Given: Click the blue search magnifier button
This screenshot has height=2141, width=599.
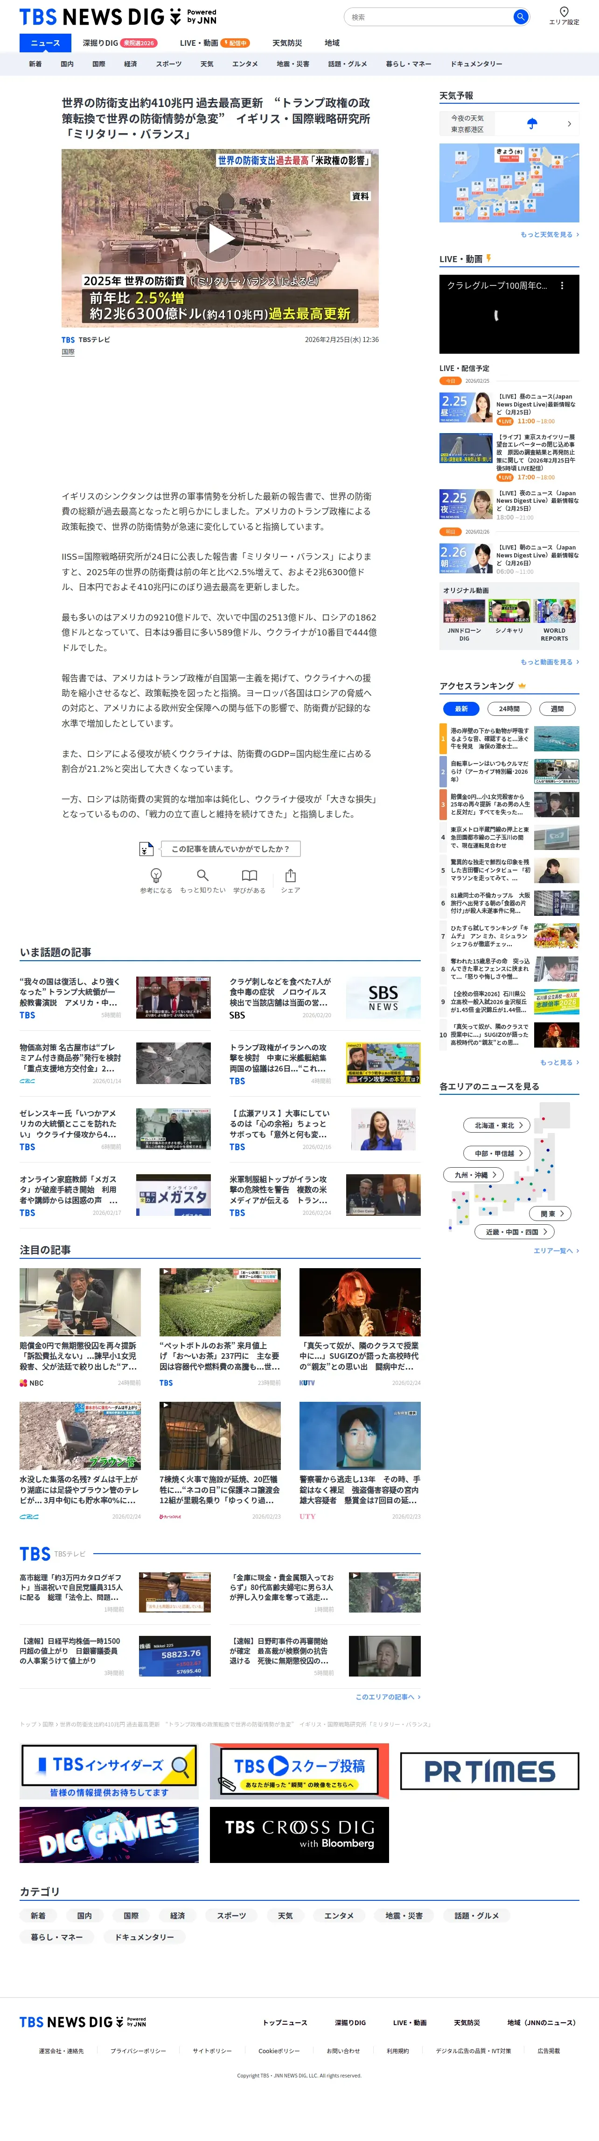Looking at the screenshot, I should (x=520, y=17).
